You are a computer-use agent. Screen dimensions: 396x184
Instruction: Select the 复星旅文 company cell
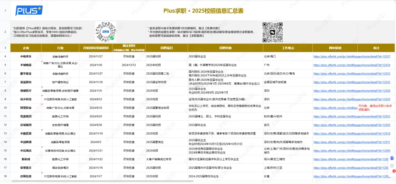pyautogui.click(x=26, y=168)
